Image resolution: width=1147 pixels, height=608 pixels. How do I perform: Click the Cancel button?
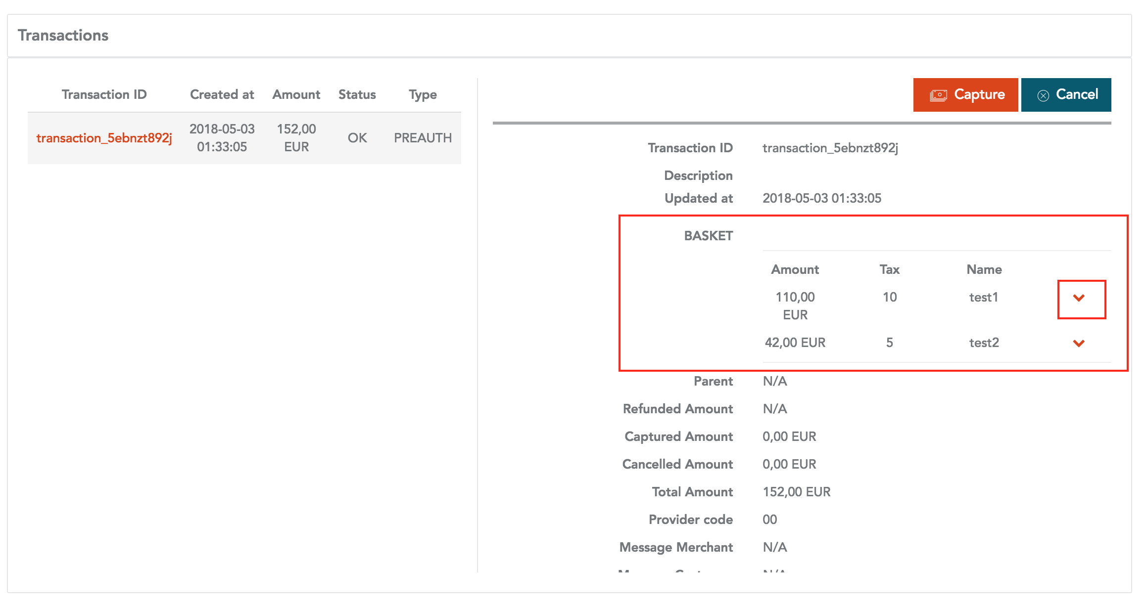pyautogui.click(x=1066, y=95)
